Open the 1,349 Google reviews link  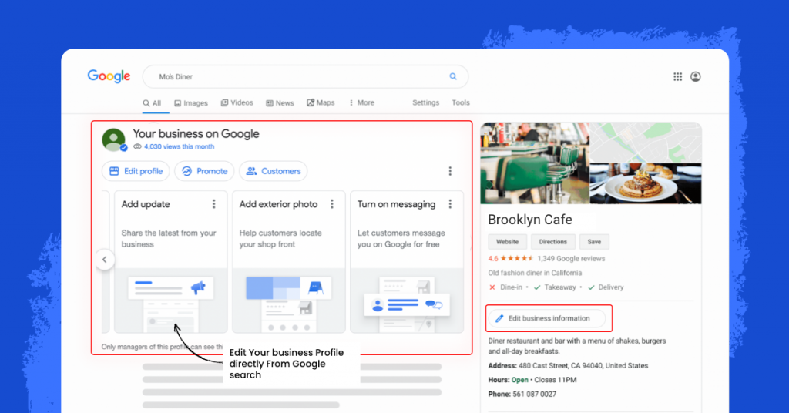coord(571,259)
